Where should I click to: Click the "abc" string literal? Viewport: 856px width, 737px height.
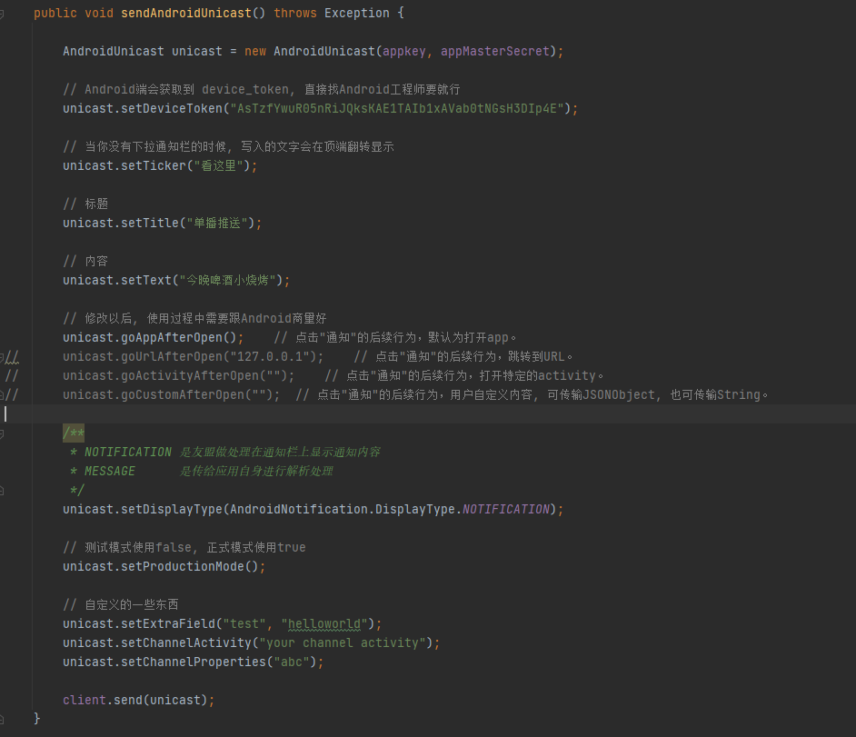tap(291, 662)
